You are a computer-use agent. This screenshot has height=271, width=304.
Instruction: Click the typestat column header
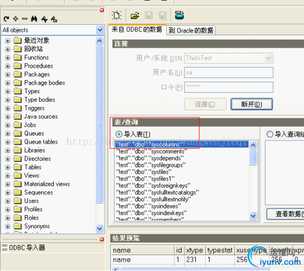click(220, 250)
